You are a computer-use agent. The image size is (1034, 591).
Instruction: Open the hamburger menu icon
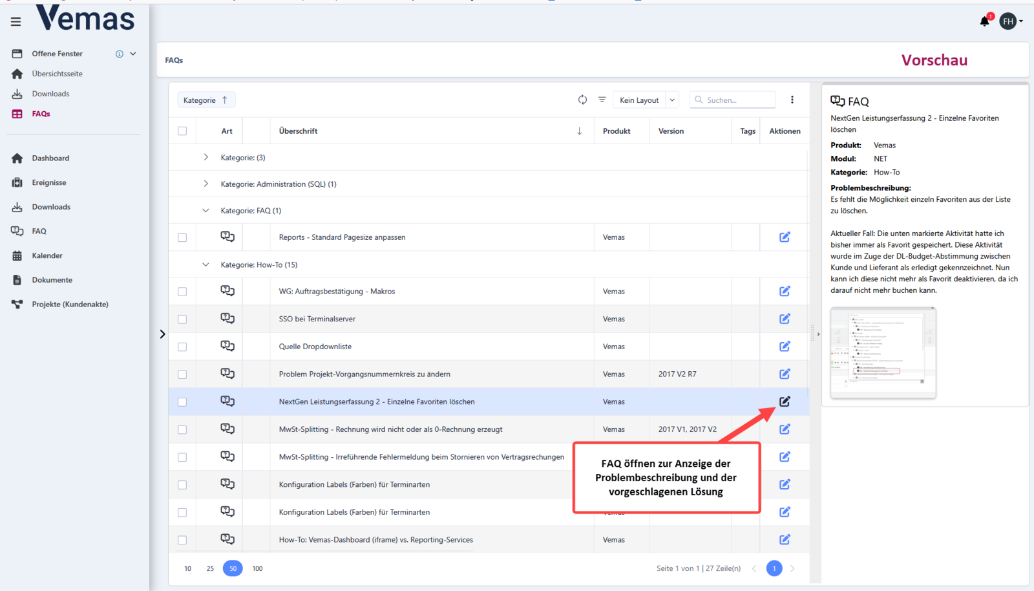point(16,22)
